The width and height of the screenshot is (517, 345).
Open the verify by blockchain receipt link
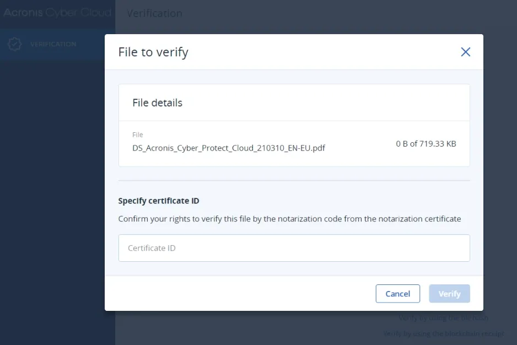pyautogui.click(x=443, y=333)
